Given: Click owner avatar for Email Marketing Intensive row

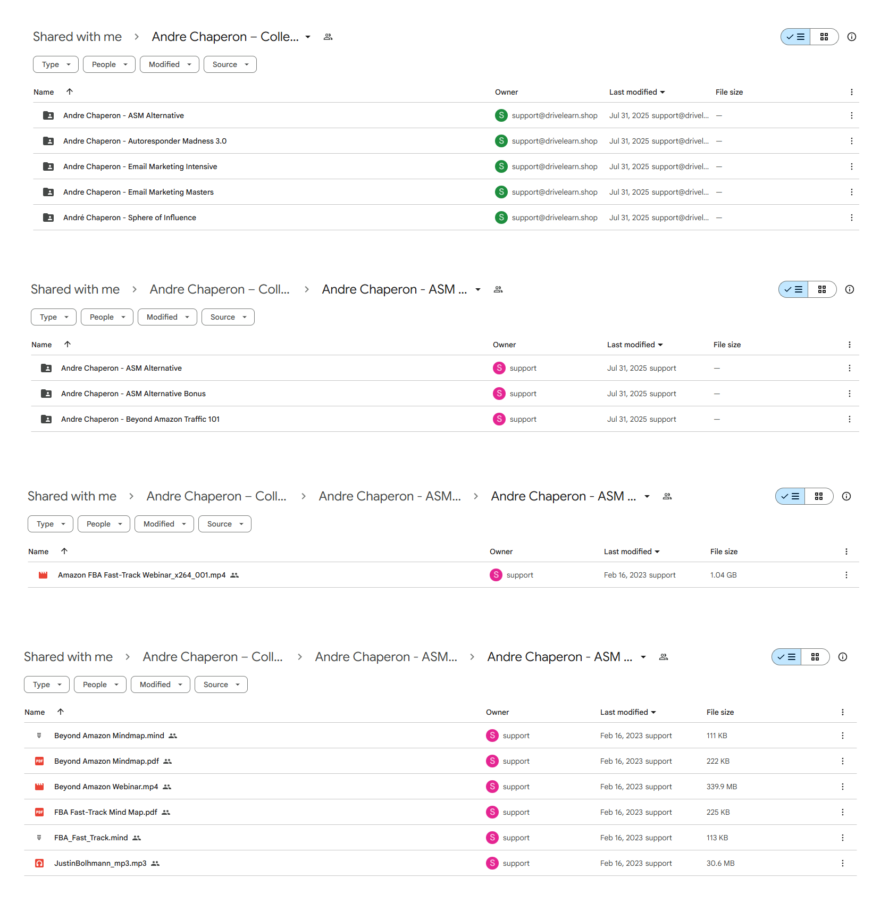Looking at the screenshot, I should 501,166.
